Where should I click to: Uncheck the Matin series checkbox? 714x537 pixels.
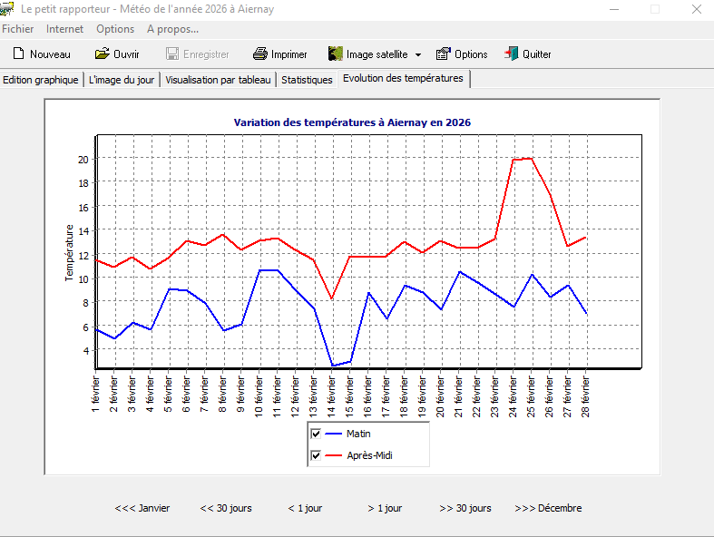tap(316, 434)
